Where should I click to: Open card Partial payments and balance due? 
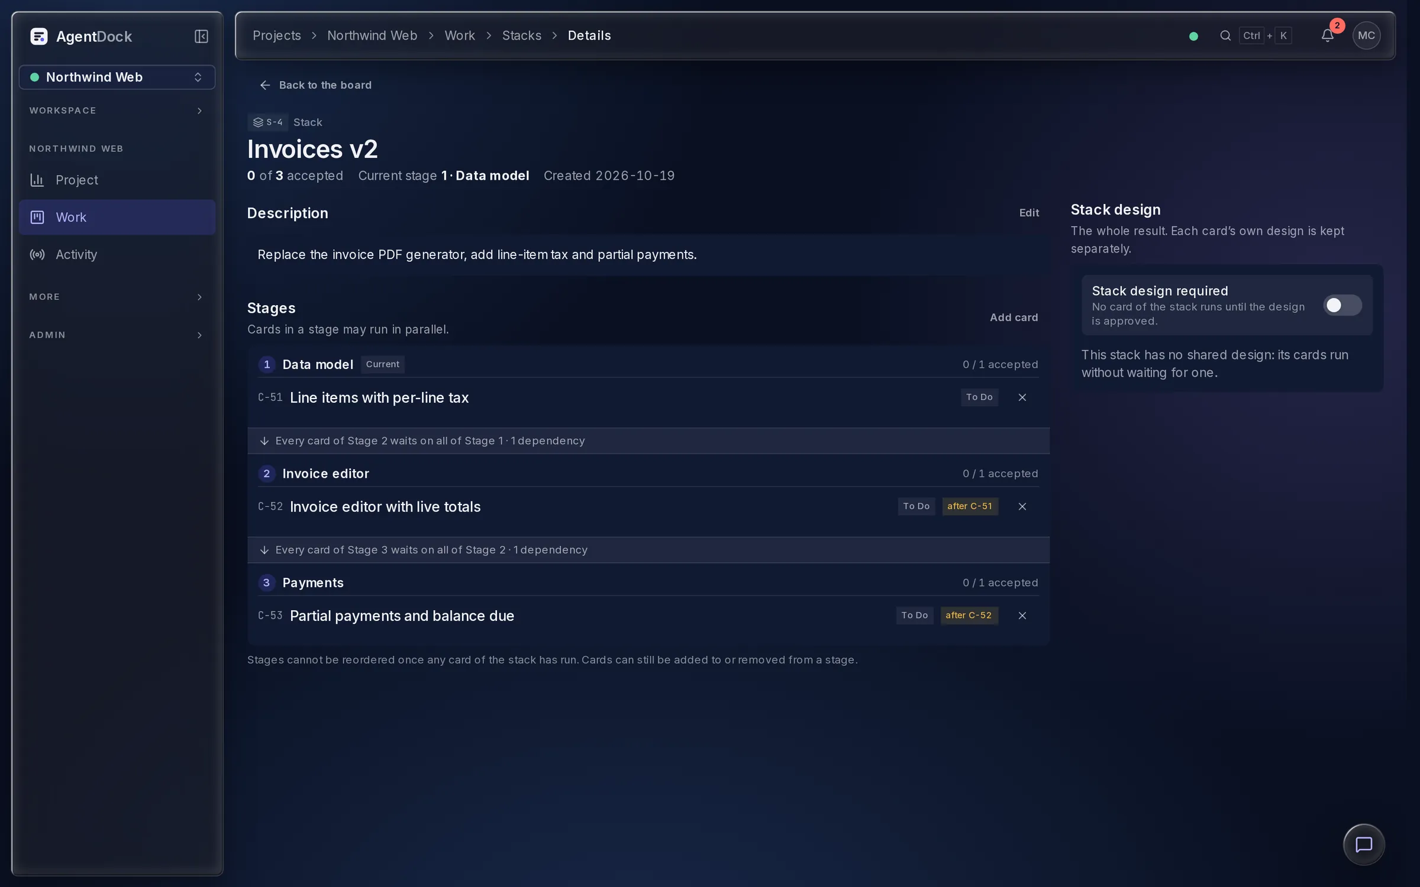coord(402,616)
